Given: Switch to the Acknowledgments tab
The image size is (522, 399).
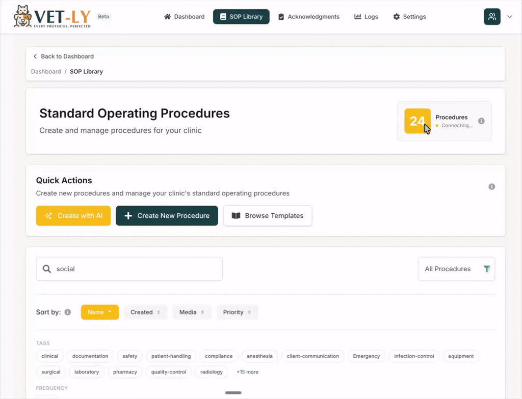Looking at the screenshot, I should 309,16.
